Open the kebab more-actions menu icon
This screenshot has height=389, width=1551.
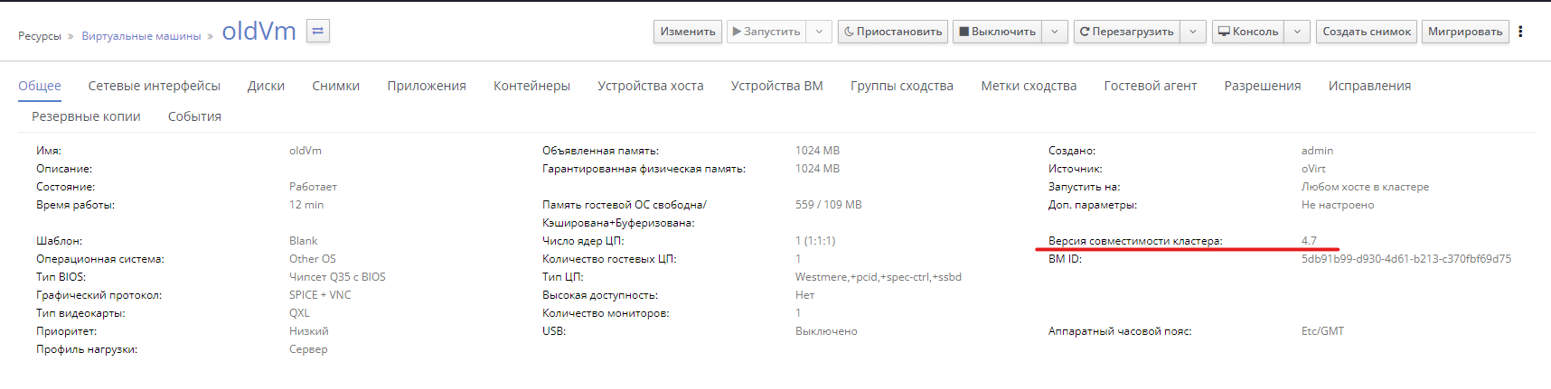(x=1520, y=32)
